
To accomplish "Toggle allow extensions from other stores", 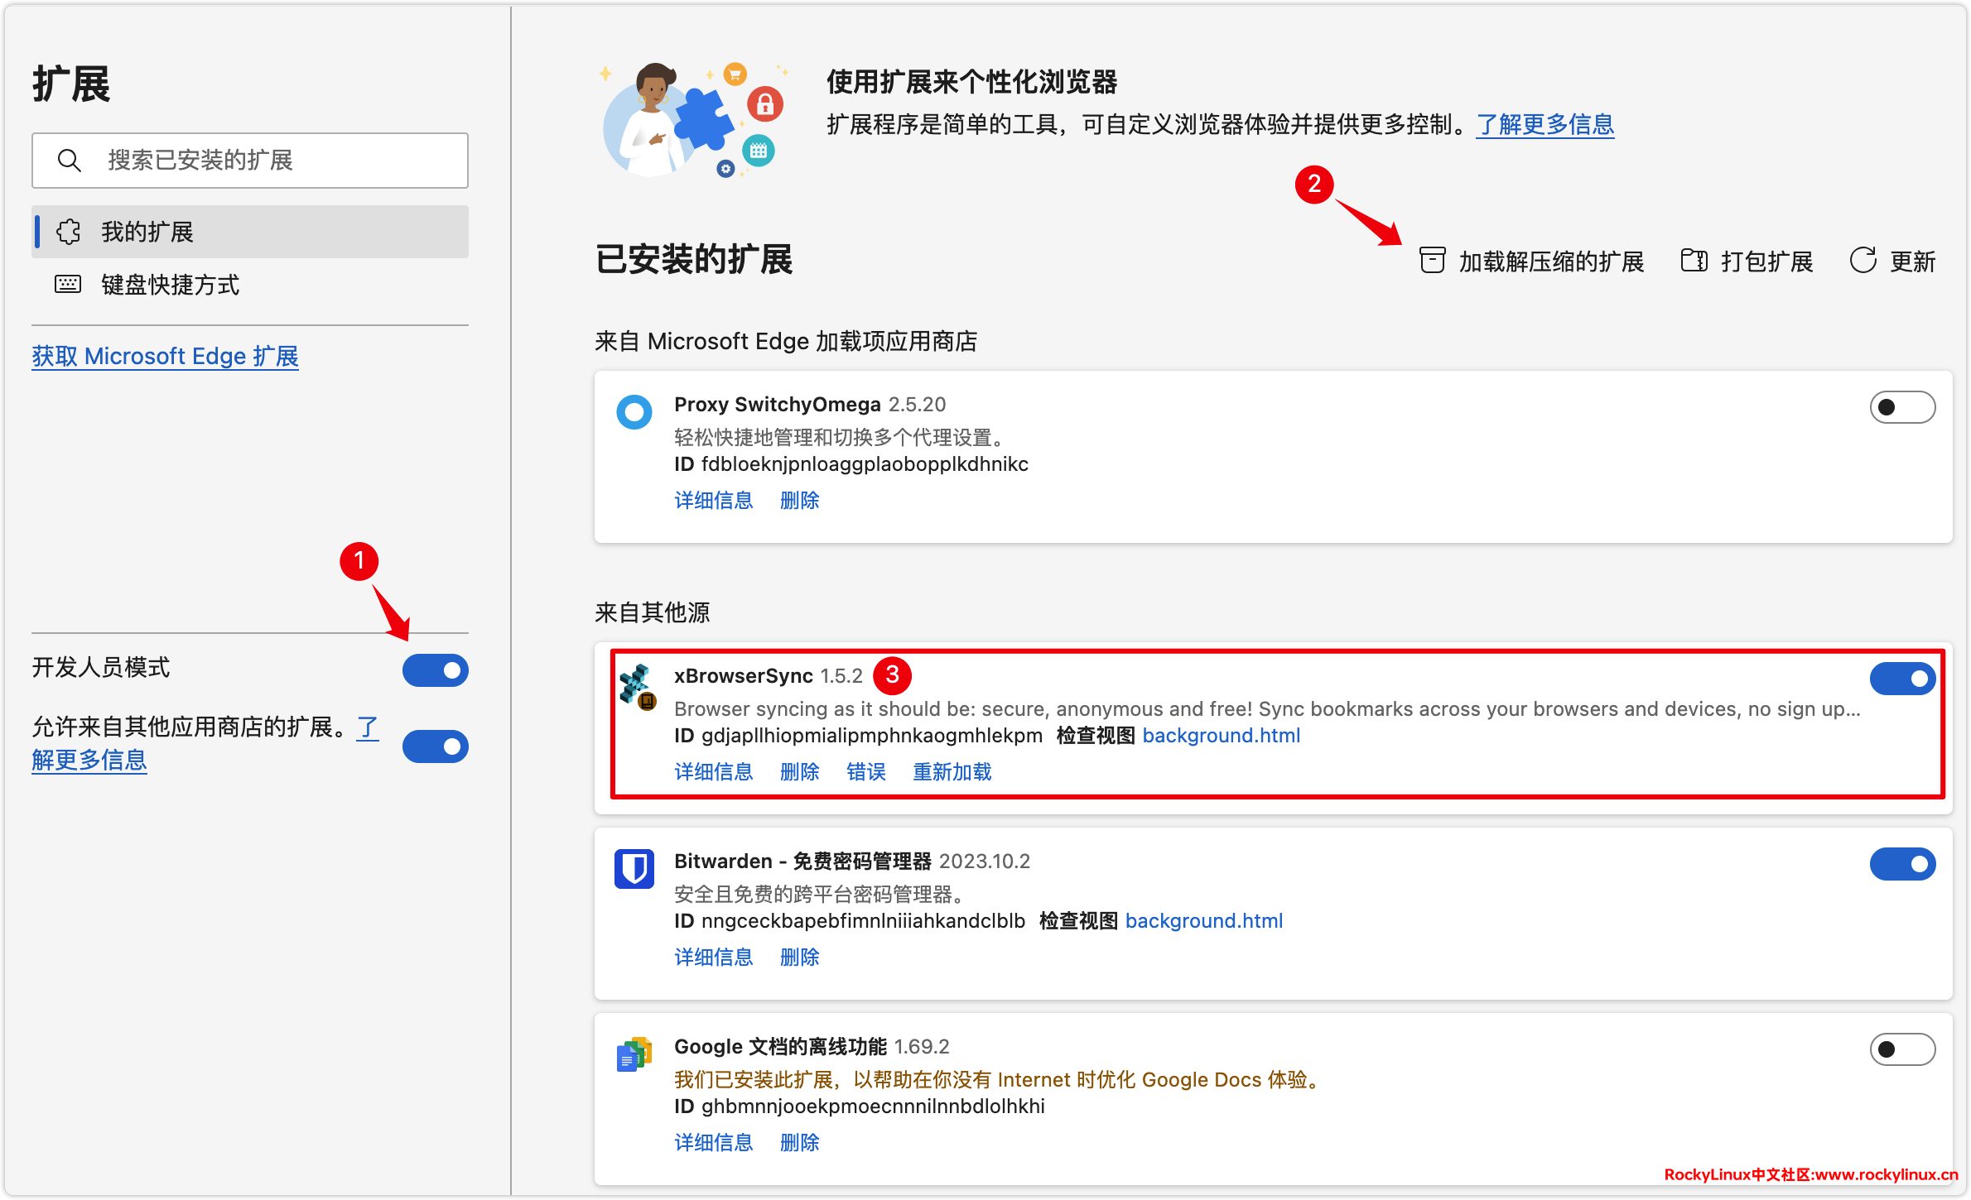I will [436, 746].
